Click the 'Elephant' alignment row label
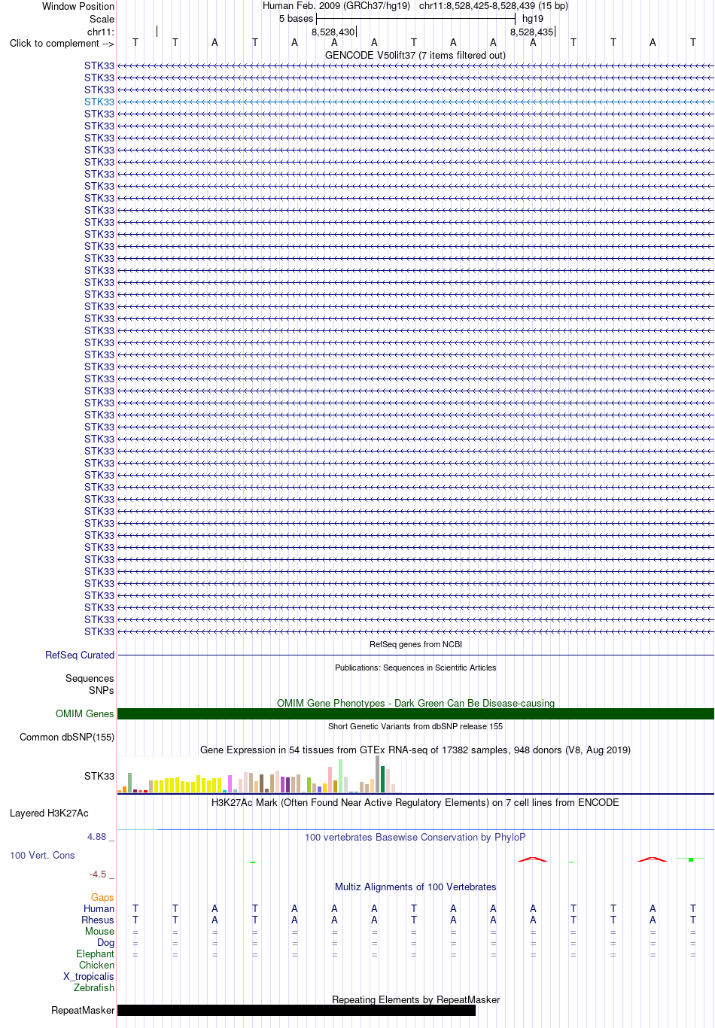715x1028 pixels. click(95, 953)
